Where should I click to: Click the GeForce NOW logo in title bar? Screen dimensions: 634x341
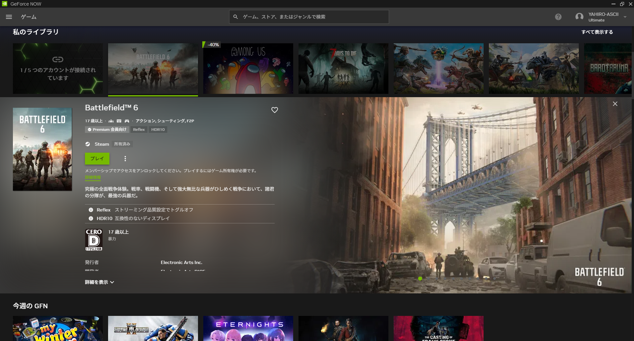(x=5, y=4)
